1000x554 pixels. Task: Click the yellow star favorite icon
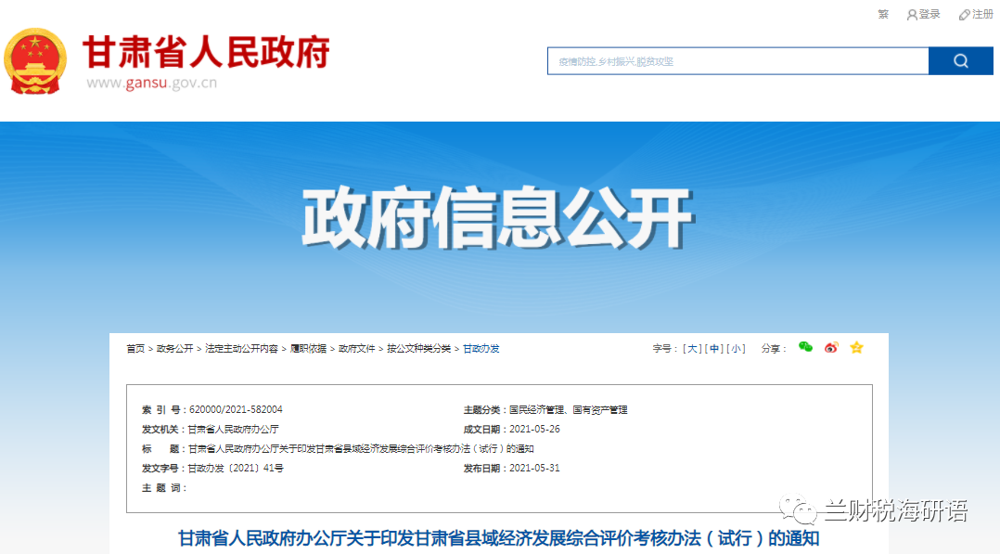[856, 347]
